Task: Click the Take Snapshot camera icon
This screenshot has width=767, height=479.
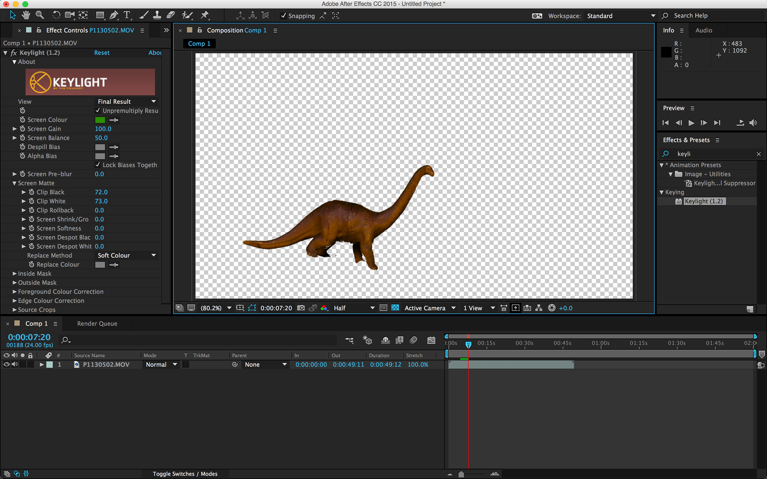Action: pos(301,308)
